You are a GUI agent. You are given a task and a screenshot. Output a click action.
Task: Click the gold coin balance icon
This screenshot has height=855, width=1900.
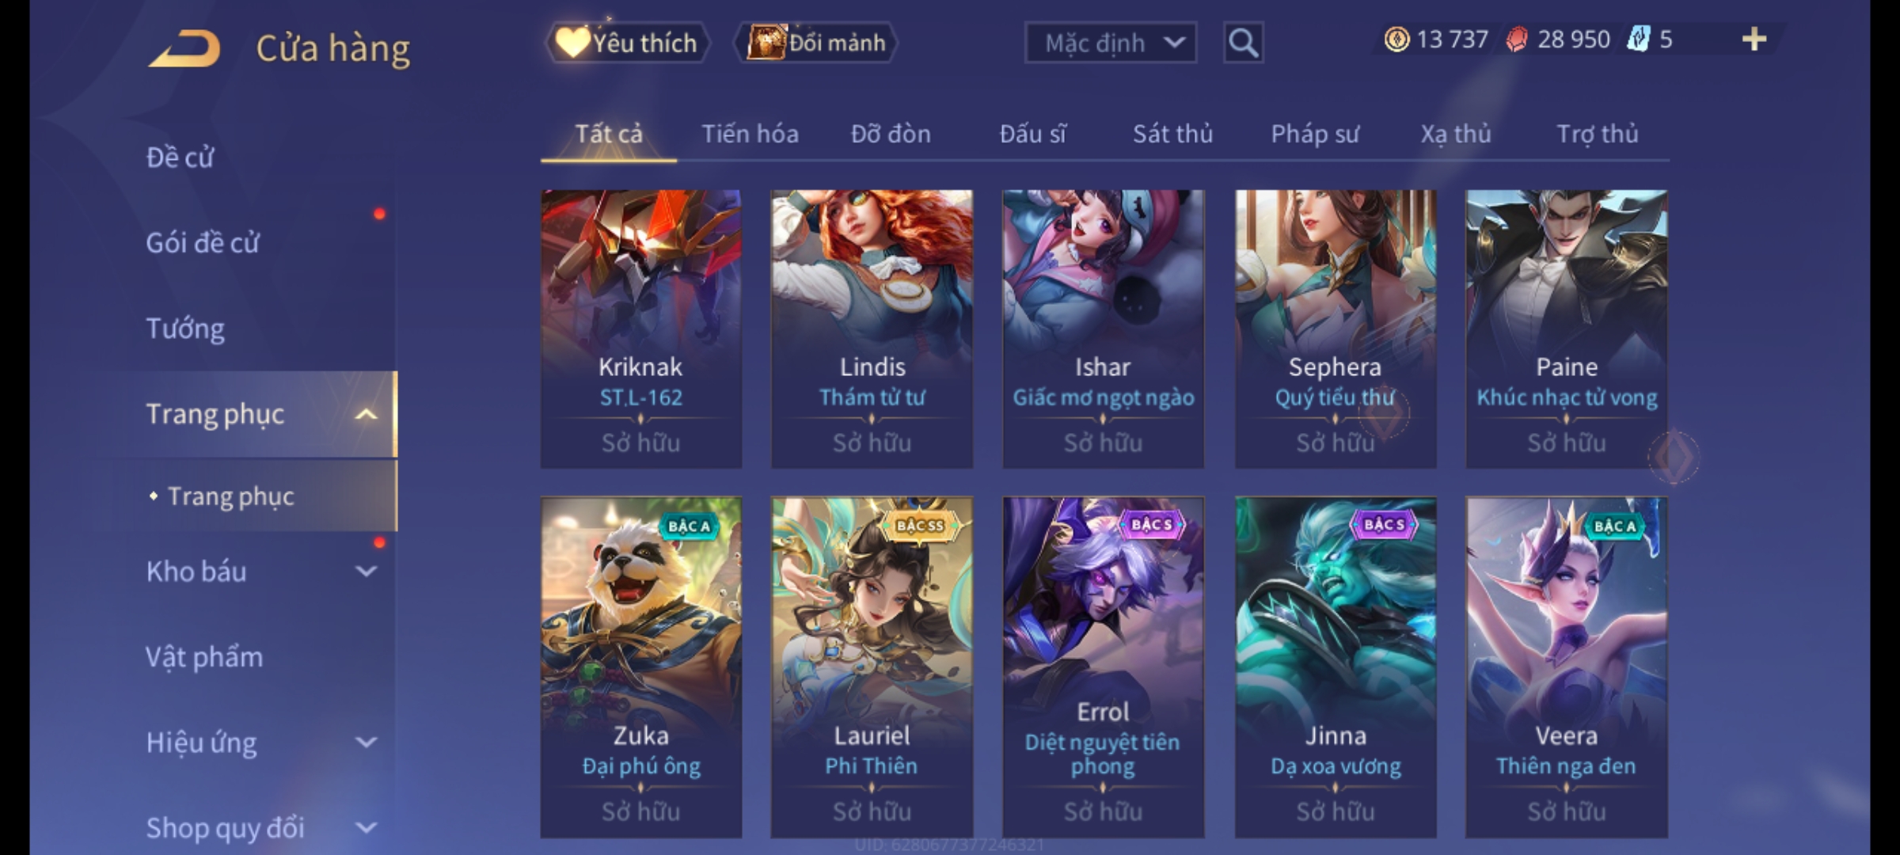1396,40
